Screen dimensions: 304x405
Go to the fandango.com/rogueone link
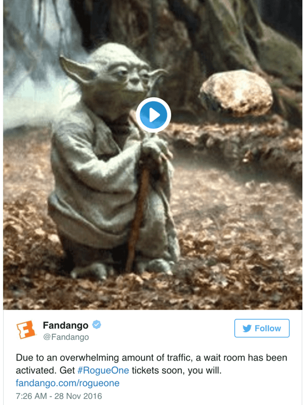pyautogui.click(x=68, y=383)
